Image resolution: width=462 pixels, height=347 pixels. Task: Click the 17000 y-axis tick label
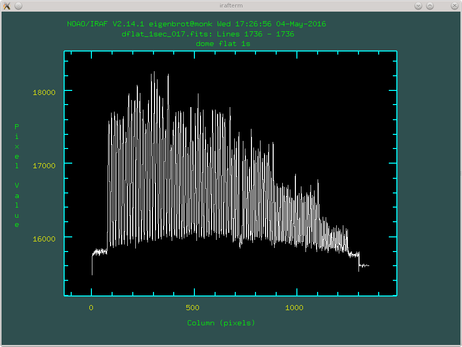coord(44,165)
